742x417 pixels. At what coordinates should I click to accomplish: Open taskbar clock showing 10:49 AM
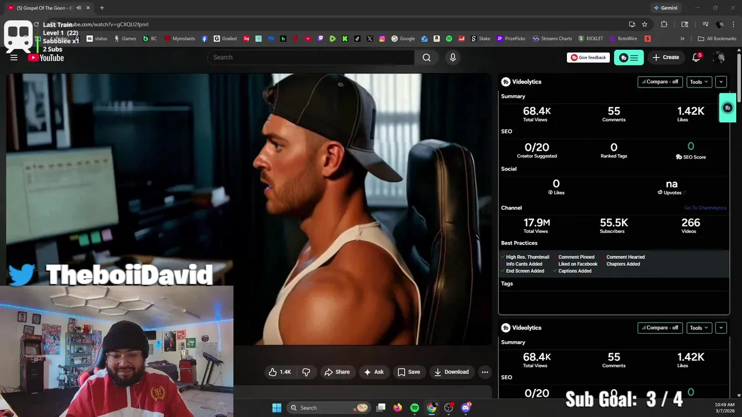[x=723, y=408]
